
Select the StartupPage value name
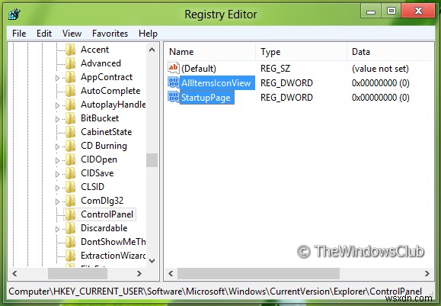(x=206, y=98)
